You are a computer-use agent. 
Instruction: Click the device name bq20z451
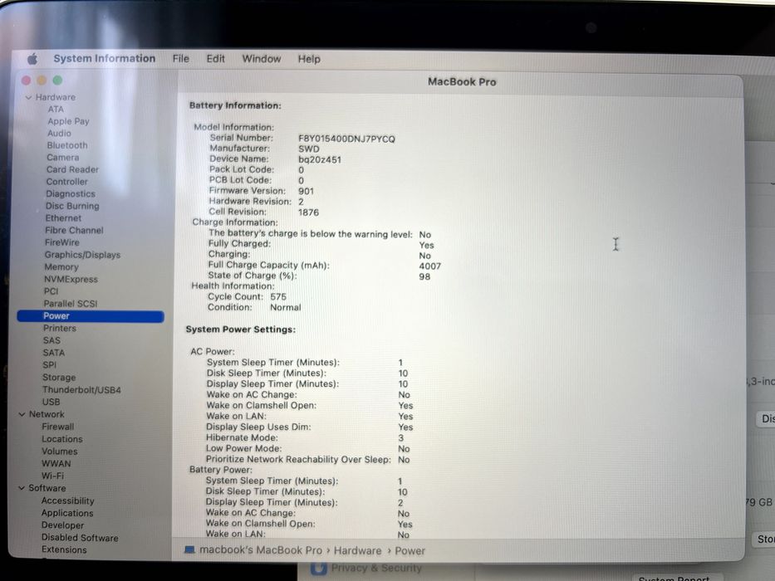(x=320, y=159)
